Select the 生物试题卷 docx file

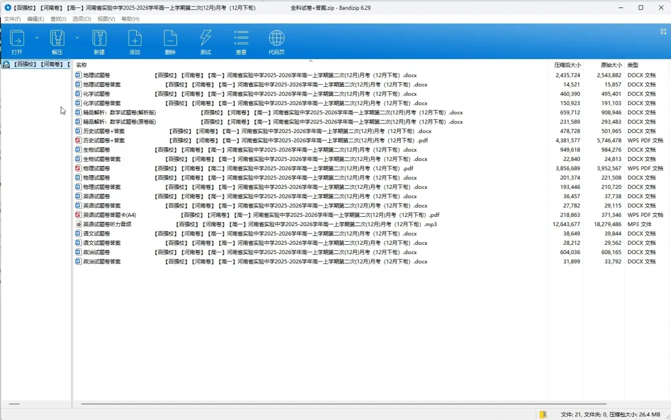246,150
